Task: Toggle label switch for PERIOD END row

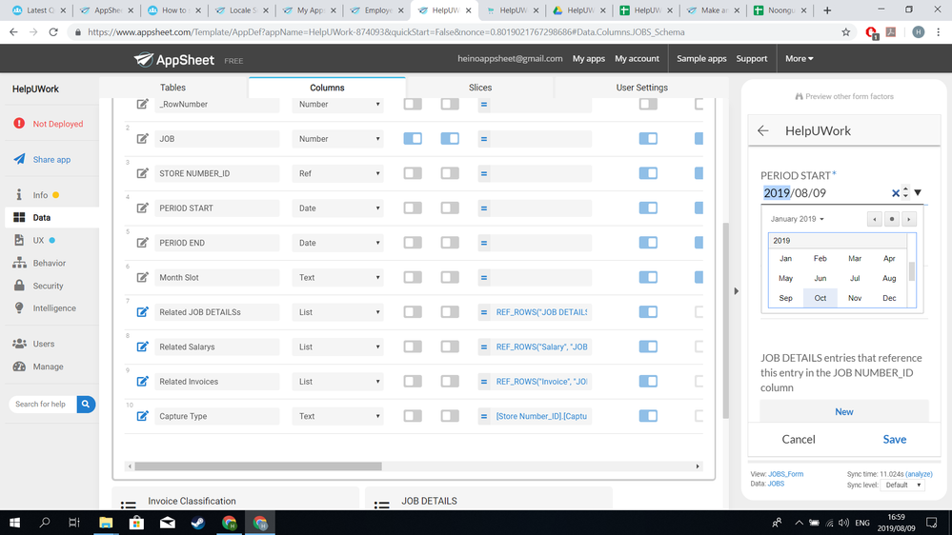Action: [x=450, y=243]
